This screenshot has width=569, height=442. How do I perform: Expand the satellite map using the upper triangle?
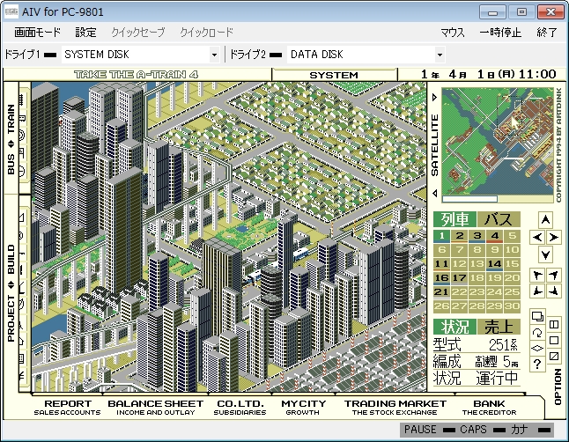pos(435,97)
